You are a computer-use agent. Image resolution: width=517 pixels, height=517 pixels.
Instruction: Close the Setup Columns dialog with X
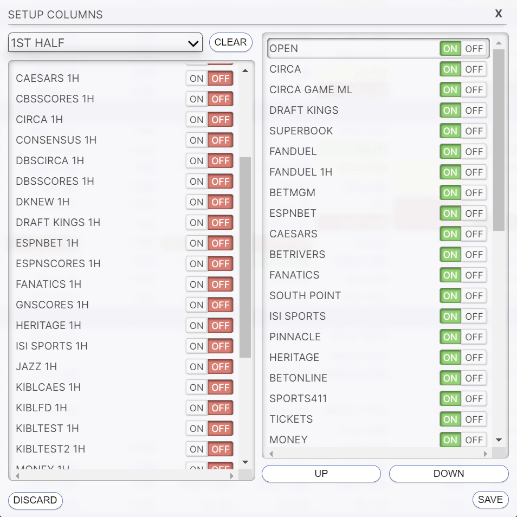(498, 14)
